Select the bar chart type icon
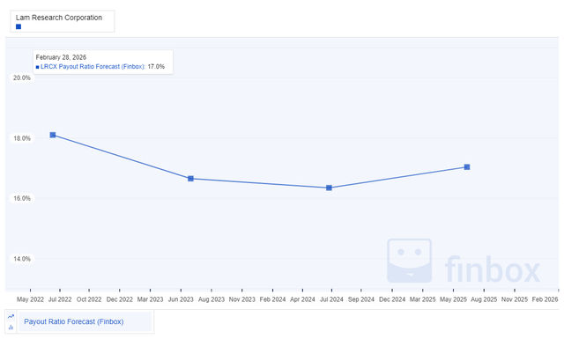Image resolution: width=564 pixels, height=339 pixels. pos(11,328)
